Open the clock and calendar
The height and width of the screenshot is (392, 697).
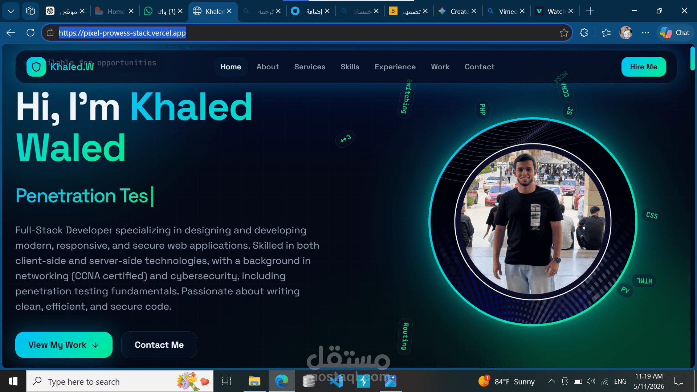coord(649,381)
